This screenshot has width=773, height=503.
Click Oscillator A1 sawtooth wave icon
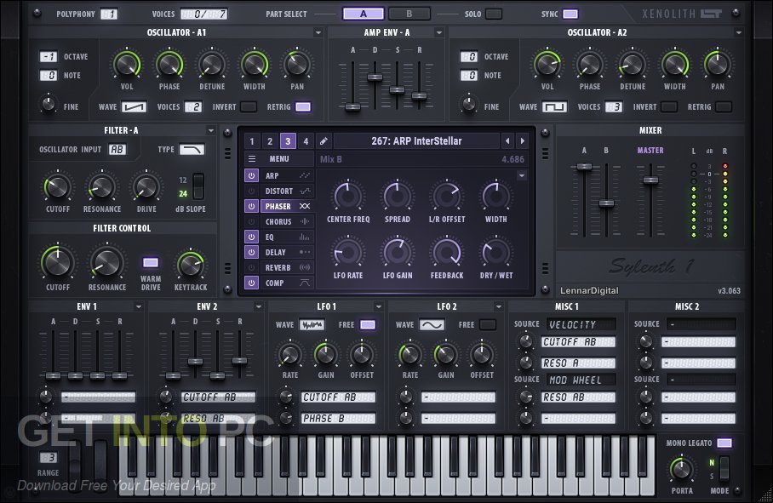click(x=135, y=107)
